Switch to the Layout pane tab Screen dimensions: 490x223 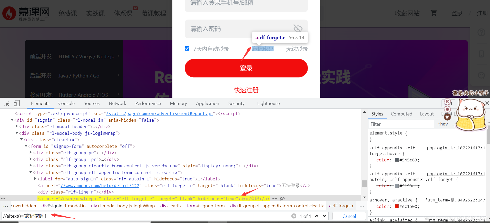427,114
